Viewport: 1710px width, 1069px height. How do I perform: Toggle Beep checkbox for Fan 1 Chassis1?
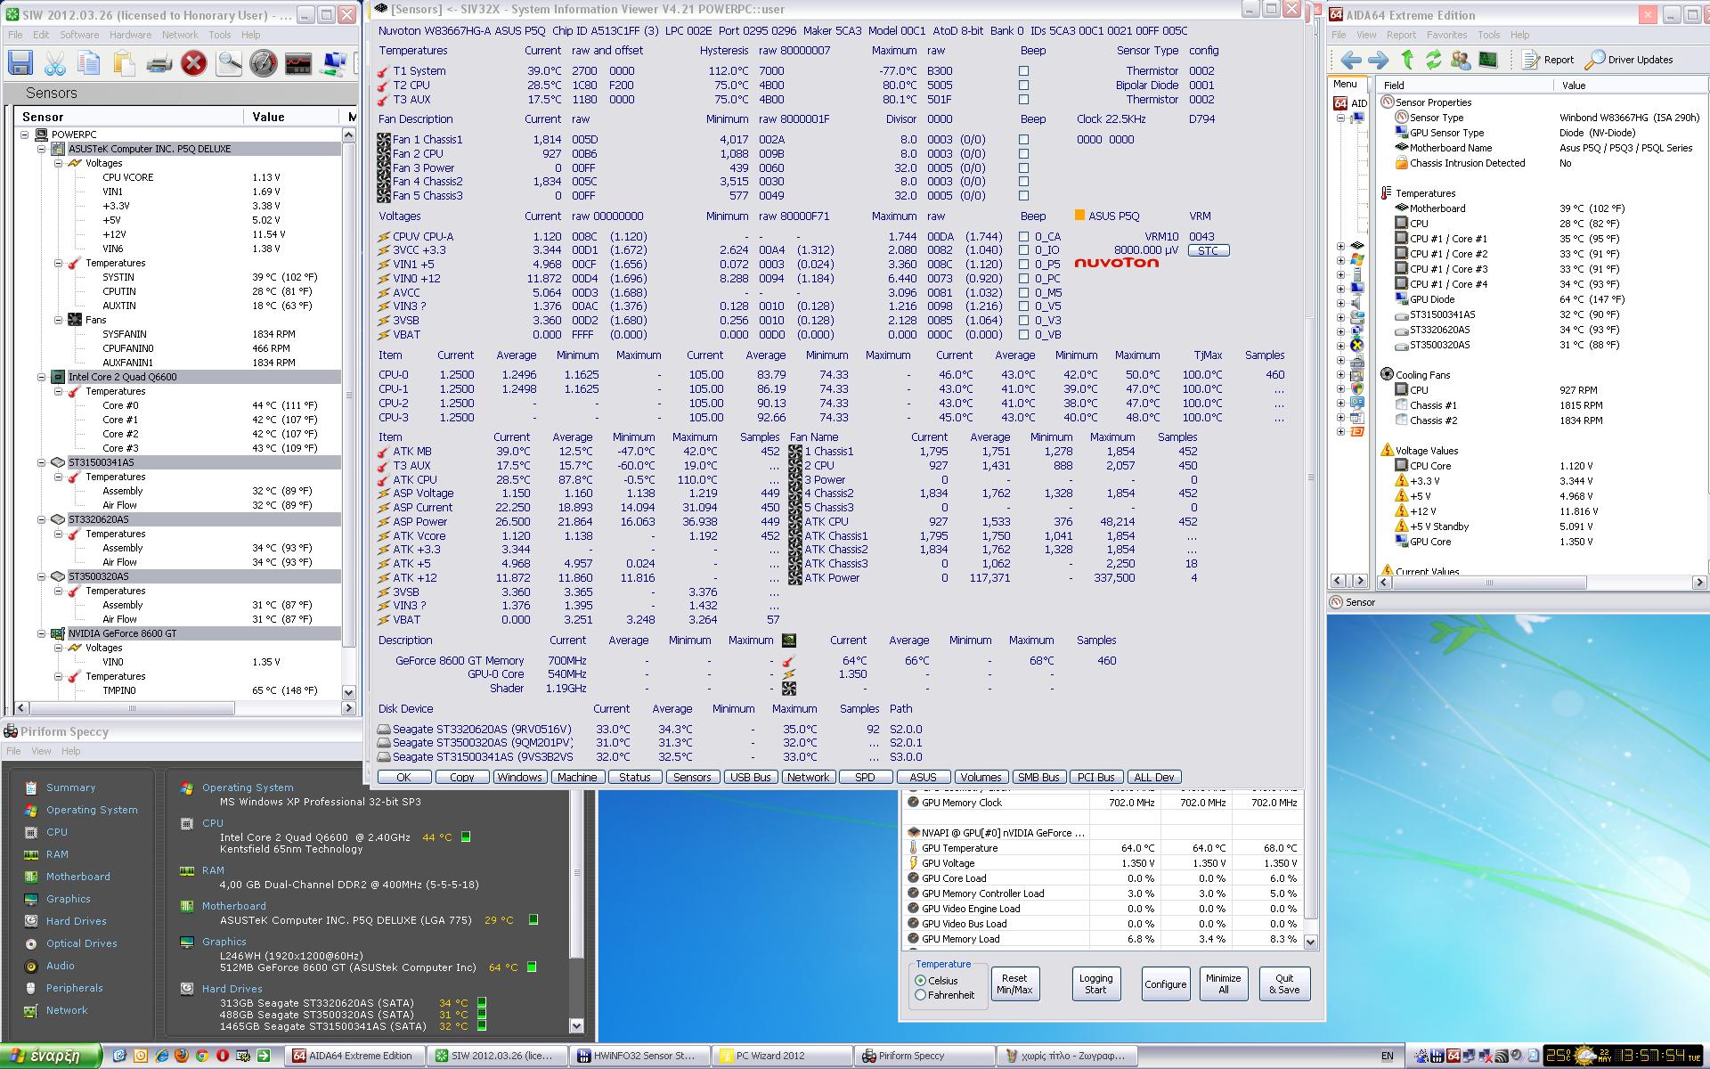(1023, 140)
